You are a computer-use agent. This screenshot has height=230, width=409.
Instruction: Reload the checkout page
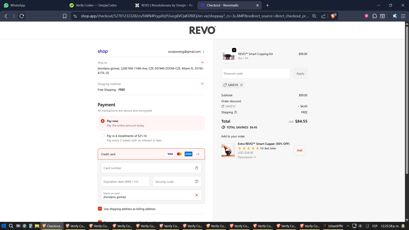tap(22, 16)
